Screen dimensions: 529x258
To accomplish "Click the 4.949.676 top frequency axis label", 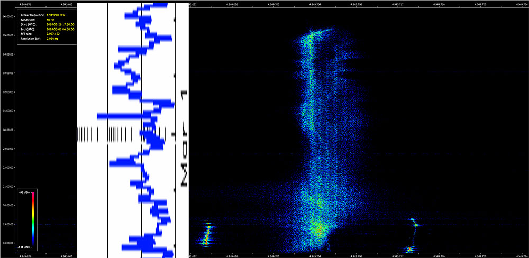I will point(25,4).
